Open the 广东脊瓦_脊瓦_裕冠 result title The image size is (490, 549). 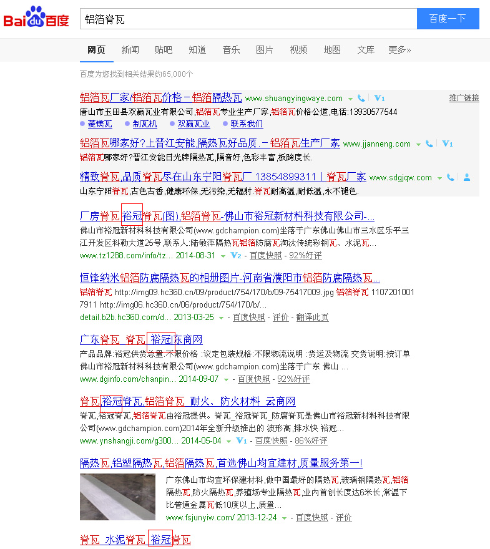pos(141,339)
